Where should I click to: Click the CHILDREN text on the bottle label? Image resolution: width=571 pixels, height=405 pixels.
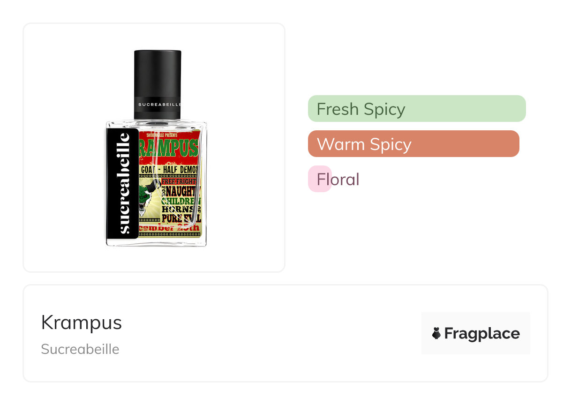tap(181, 202)
